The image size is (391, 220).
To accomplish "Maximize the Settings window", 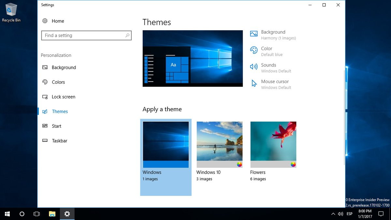I will tap(324, 5).
